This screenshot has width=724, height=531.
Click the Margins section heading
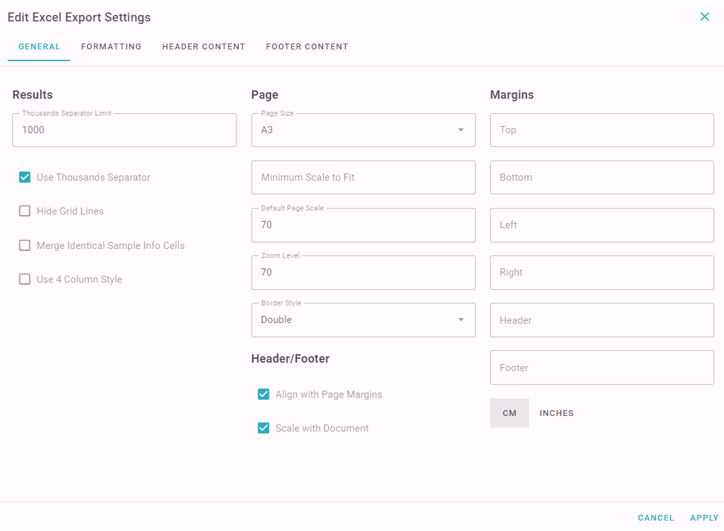coord(511,95)
